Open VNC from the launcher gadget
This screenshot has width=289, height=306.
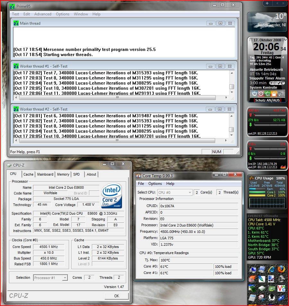(281, 288)
